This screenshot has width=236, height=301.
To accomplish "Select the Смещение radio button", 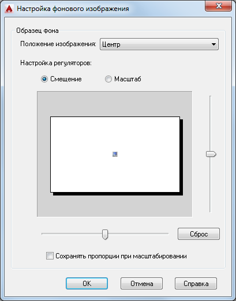I will tap(44, 79).
